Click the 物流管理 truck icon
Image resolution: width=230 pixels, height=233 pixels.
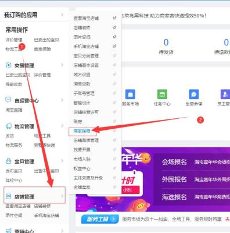pyautogui.click(x=8, y=126)
